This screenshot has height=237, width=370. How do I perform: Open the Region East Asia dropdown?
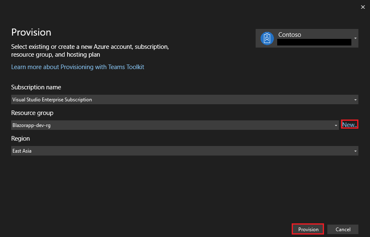184,151
